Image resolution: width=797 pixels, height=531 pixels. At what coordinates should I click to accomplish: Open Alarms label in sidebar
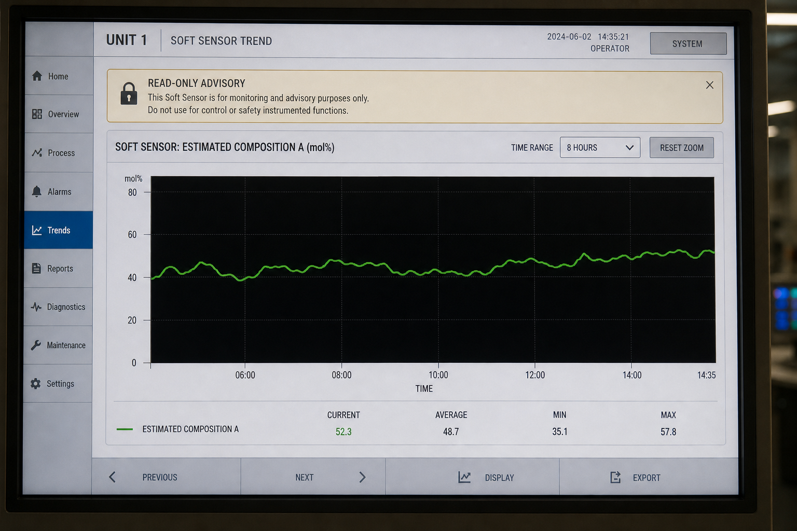[59, 192]
